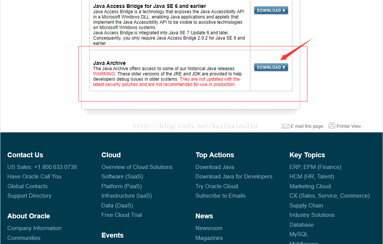The height and width of the screenshot is (244, 383).
Task: Visit the Communities link
Action: [x=24, y=238]
